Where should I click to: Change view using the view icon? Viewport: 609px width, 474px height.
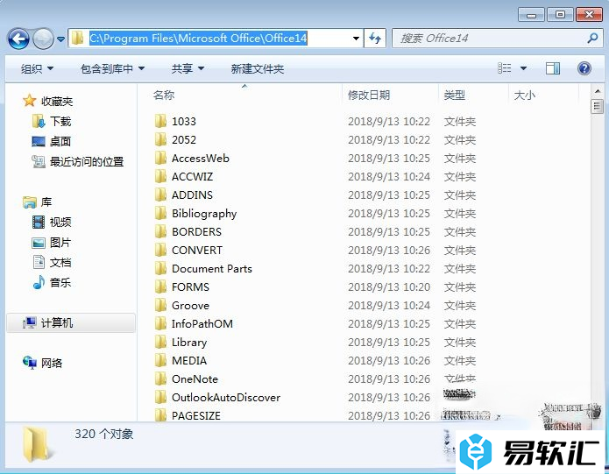504,68
